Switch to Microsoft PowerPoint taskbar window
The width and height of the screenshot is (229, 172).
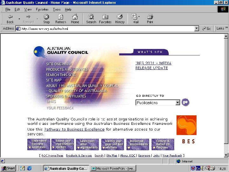(113, 168)
